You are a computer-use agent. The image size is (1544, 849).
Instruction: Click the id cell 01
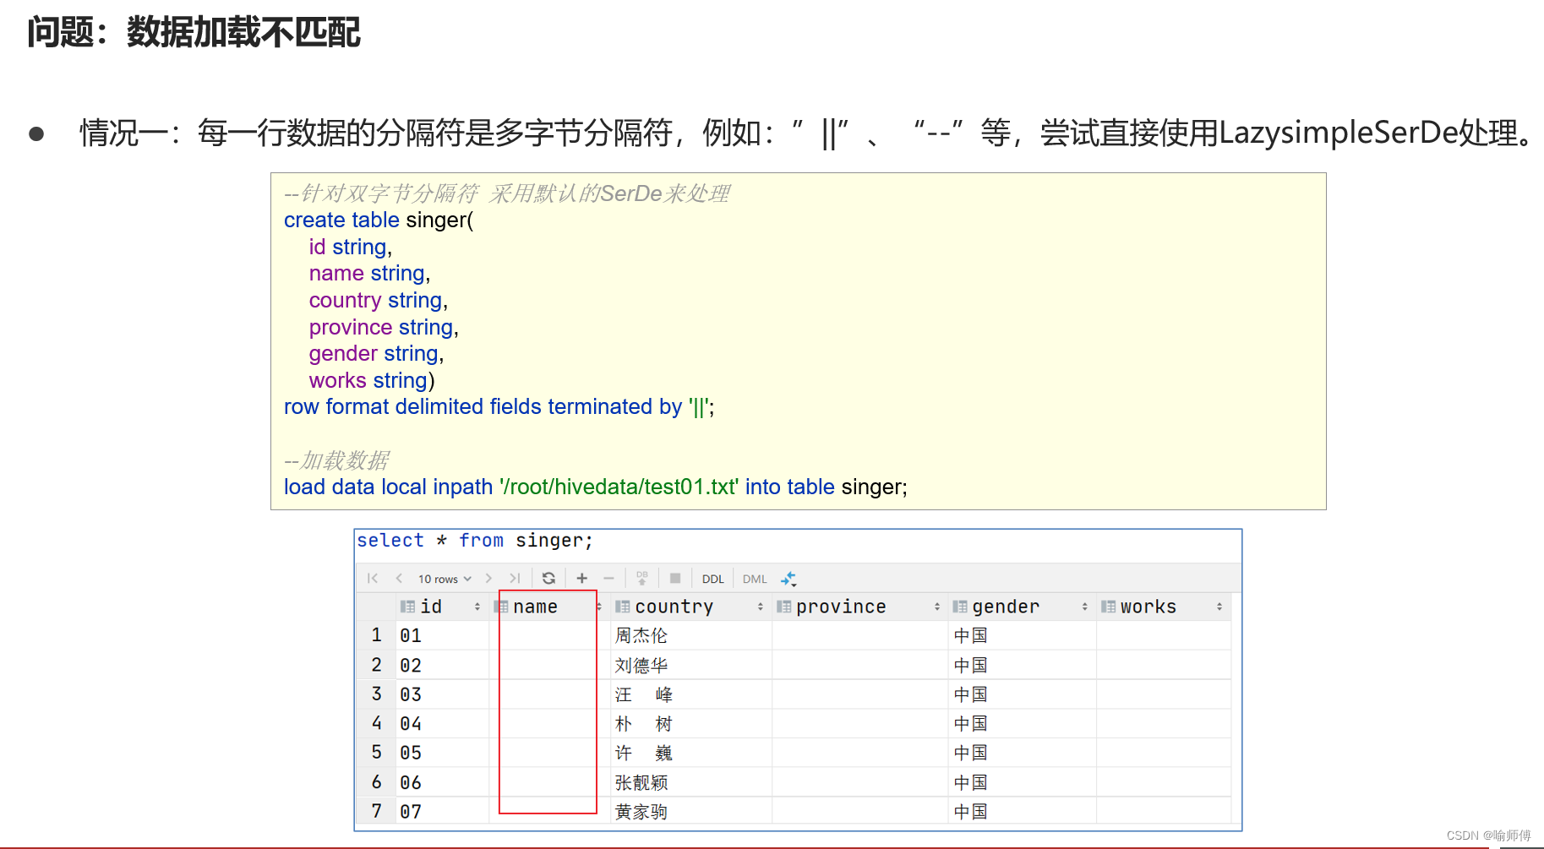point(442,635)
